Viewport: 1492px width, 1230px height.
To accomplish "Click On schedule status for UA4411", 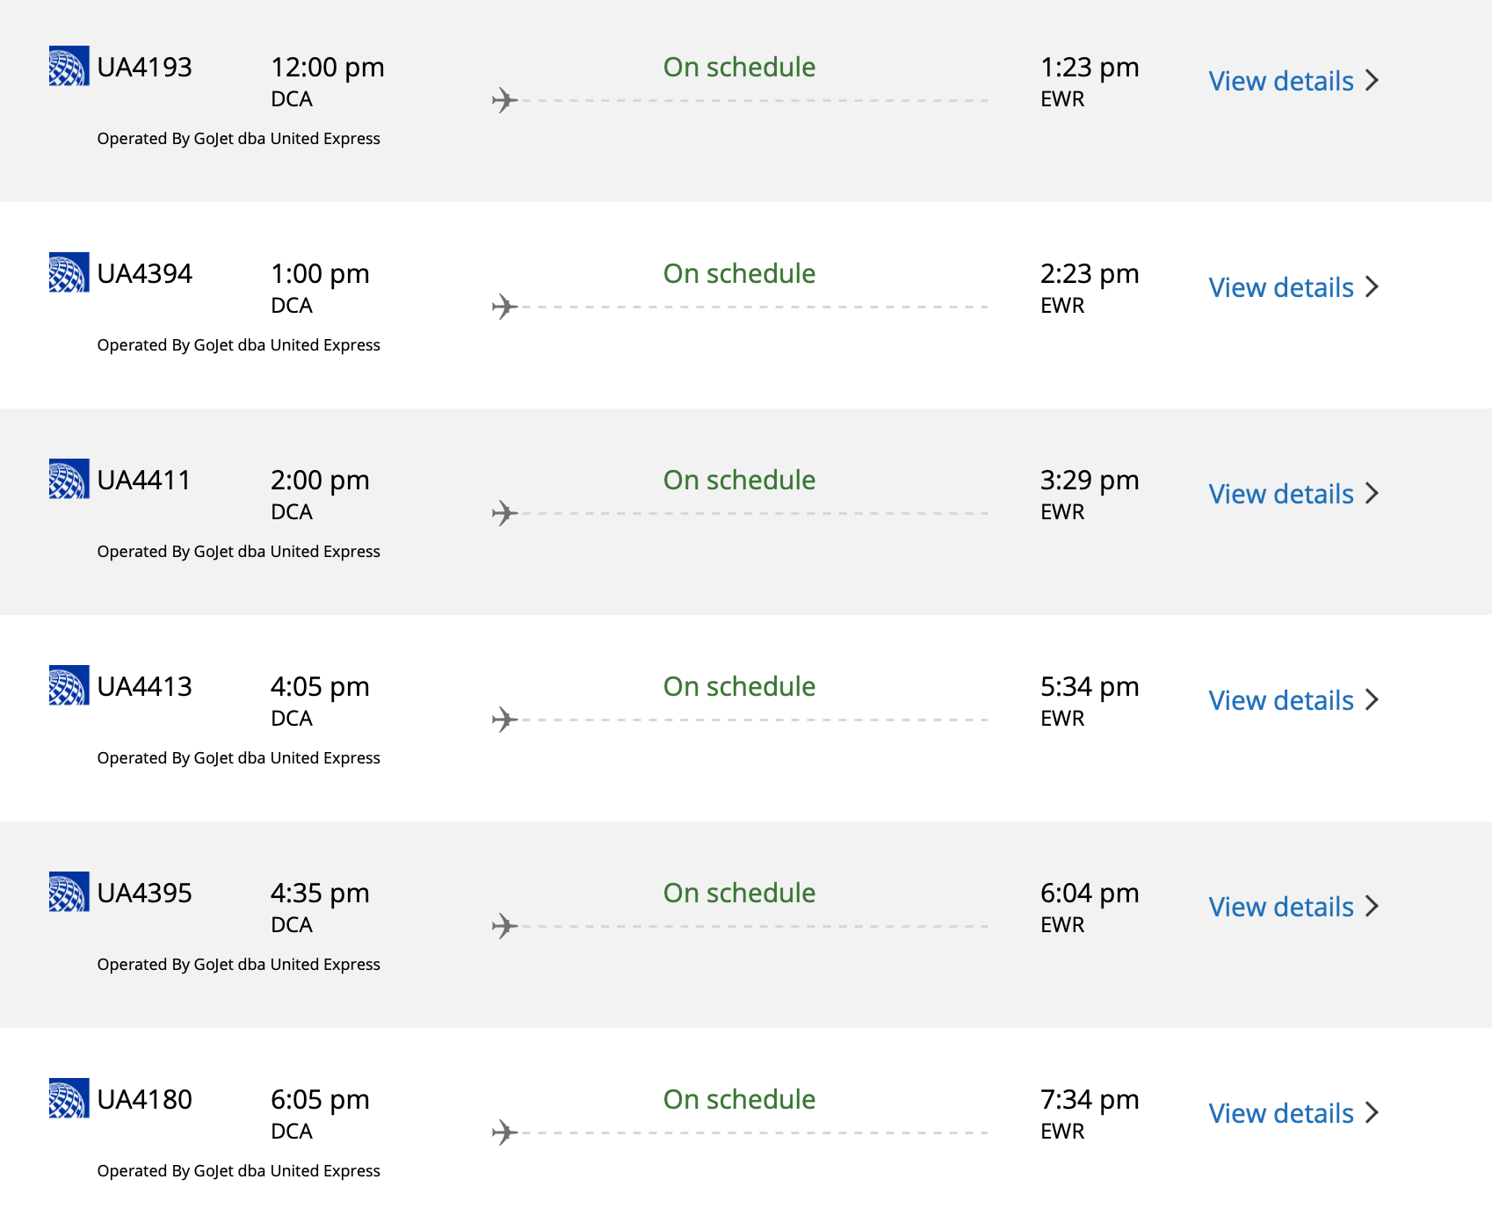I will 738,480.
